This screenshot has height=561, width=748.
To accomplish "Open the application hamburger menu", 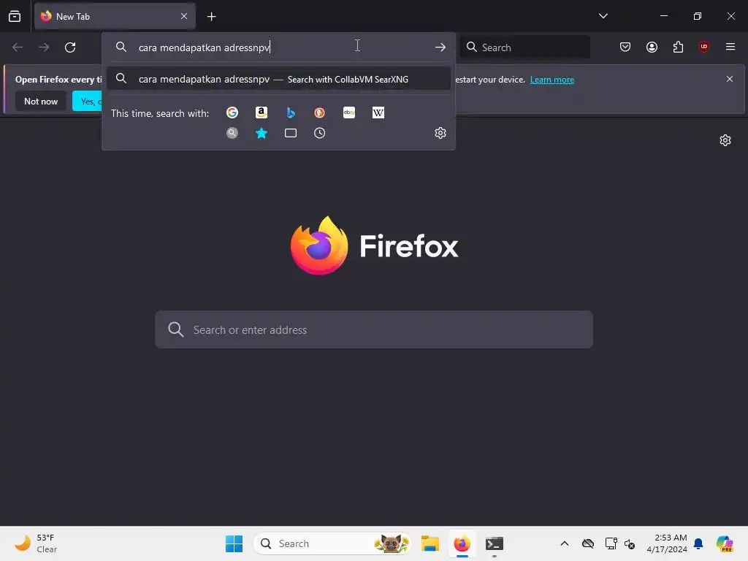I will [730, 47].
